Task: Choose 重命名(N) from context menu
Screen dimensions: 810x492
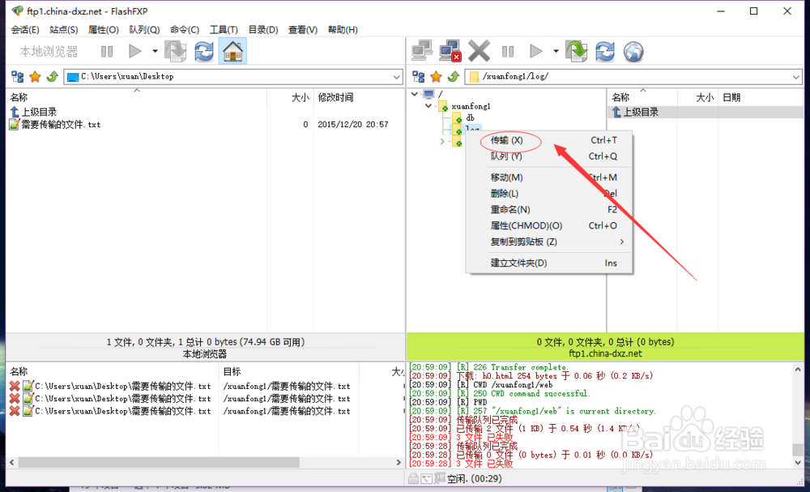Action: [x=549, y=209]
